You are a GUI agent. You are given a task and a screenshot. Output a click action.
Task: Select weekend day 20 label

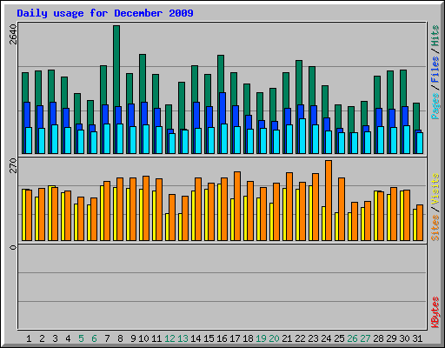(274, 338)
